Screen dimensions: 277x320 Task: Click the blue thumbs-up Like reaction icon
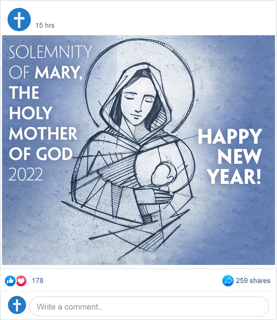10,281
